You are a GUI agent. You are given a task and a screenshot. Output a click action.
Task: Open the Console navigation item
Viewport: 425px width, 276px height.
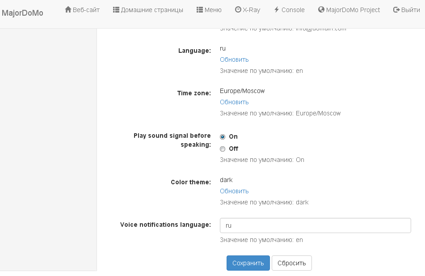pyautogui.click(x=293, y=10)
